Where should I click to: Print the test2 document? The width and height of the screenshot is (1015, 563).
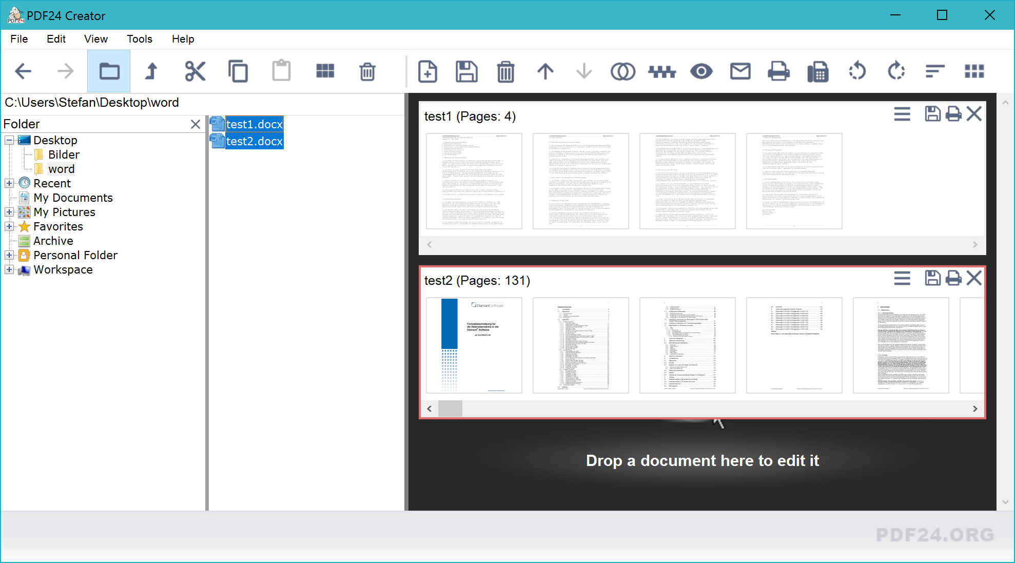953,278
